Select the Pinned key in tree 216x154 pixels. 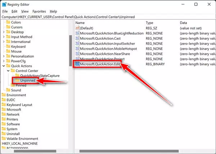[x=21, y=85]
